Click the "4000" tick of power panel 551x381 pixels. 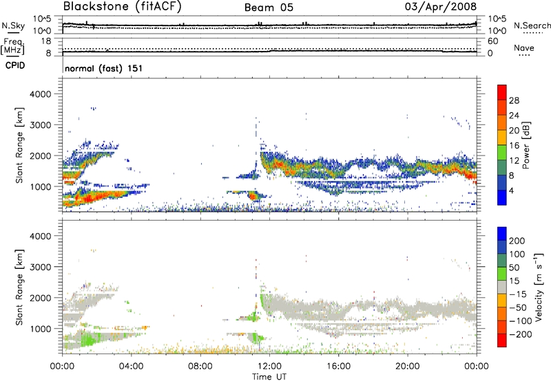[x=40, y=94]
